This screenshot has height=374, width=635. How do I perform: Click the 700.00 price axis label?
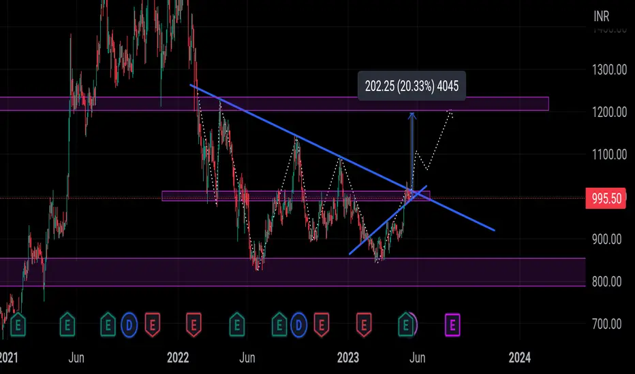(606, 324)
